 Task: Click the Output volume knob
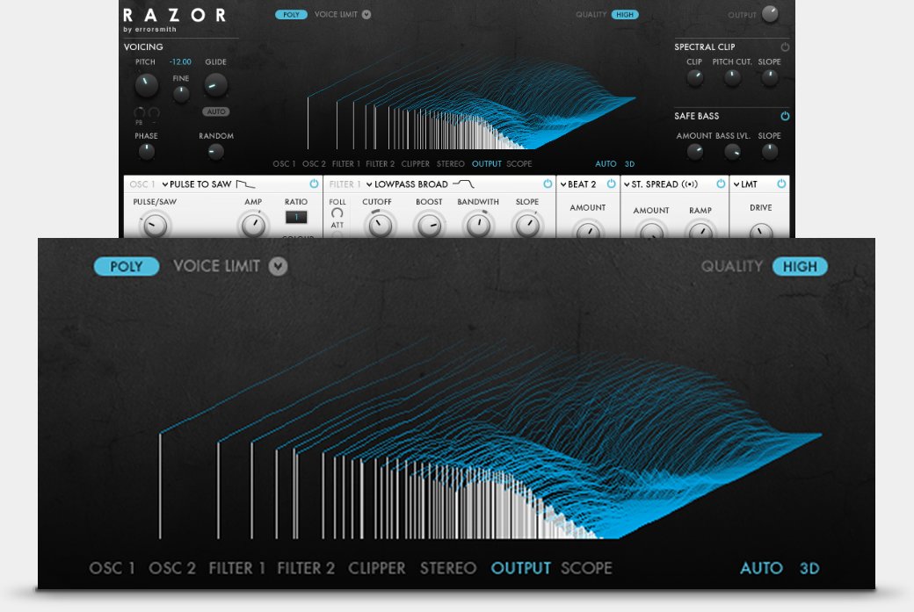770,14
